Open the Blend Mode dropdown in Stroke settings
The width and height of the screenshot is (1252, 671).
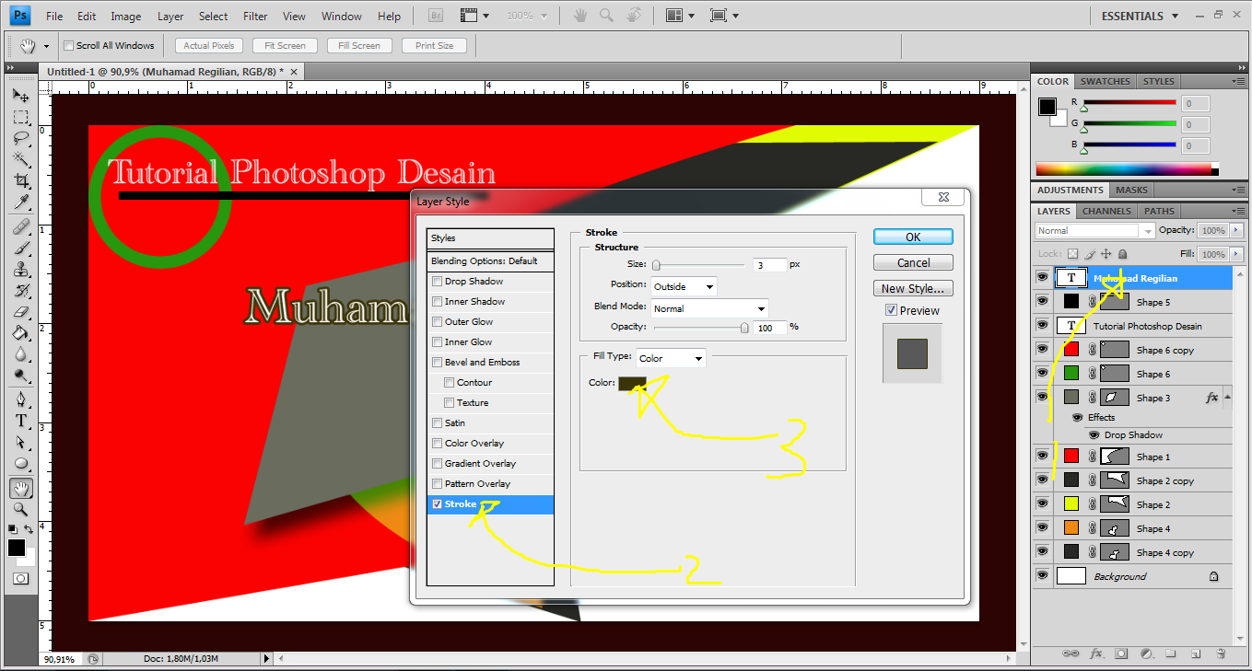tap(709, 307)
